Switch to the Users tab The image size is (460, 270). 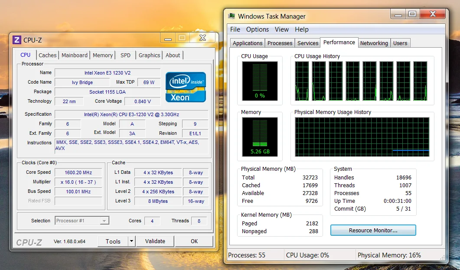tap(400, 43)
